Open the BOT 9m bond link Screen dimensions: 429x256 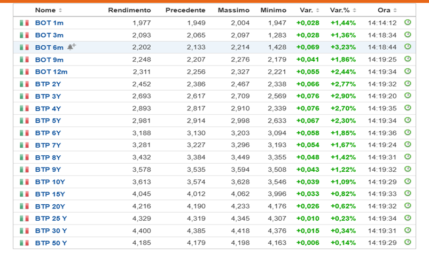point(49,59)
